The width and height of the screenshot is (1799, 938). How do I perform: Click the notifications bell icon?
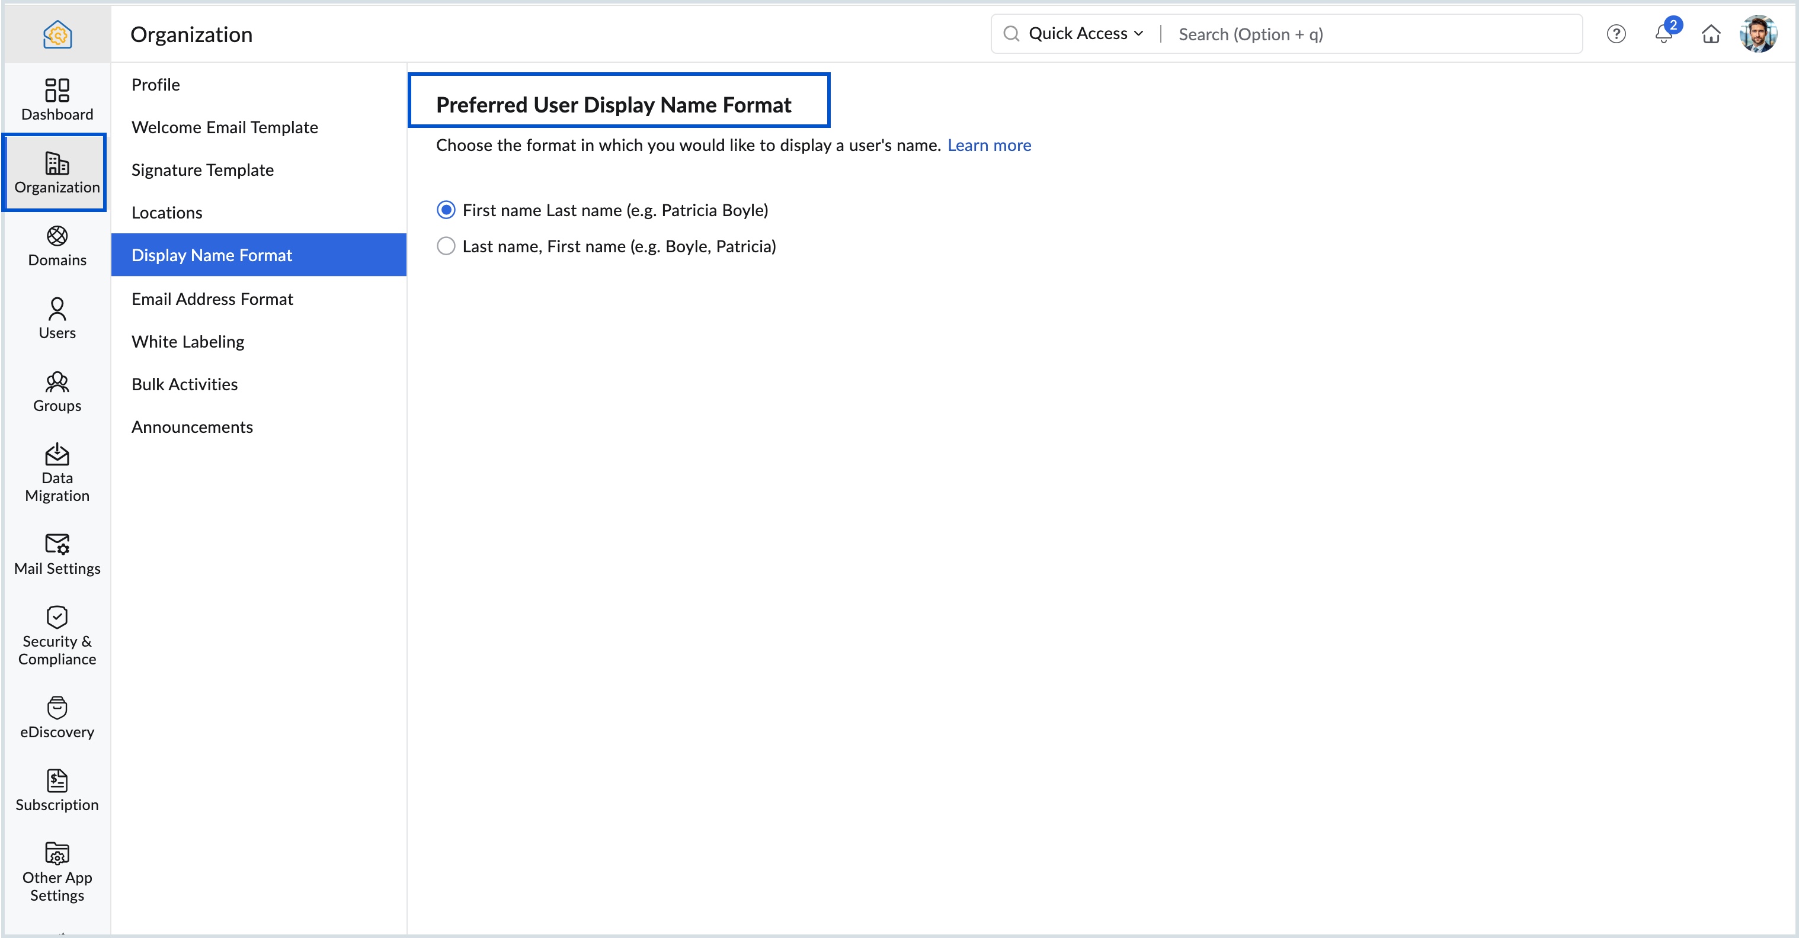click(1663, 34)
